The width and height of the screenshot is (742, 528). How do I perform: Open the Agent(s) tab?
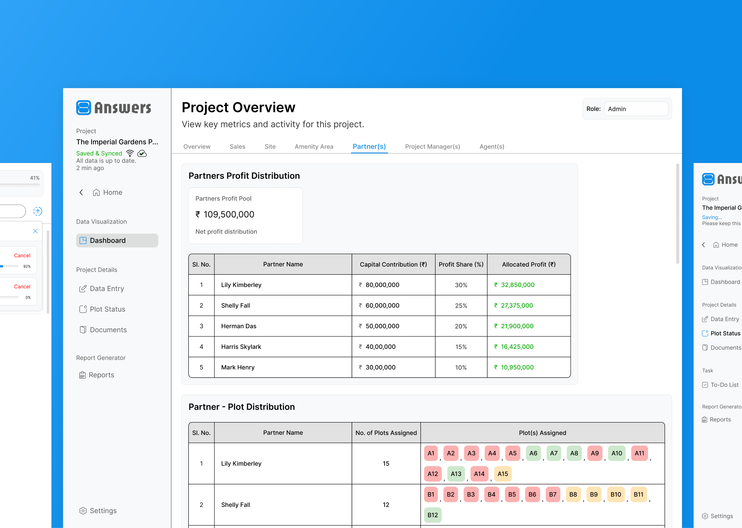[x=492, y=147]
